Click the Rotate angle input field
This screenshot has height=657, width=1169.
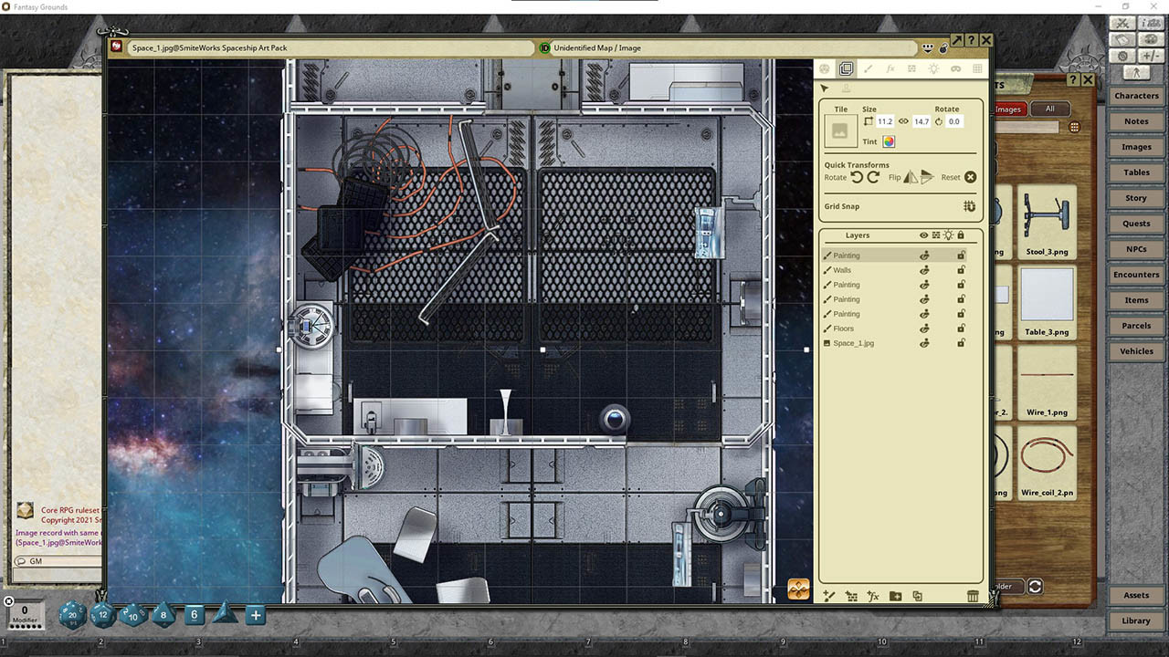pyautogui.click(x=953, y=121)
